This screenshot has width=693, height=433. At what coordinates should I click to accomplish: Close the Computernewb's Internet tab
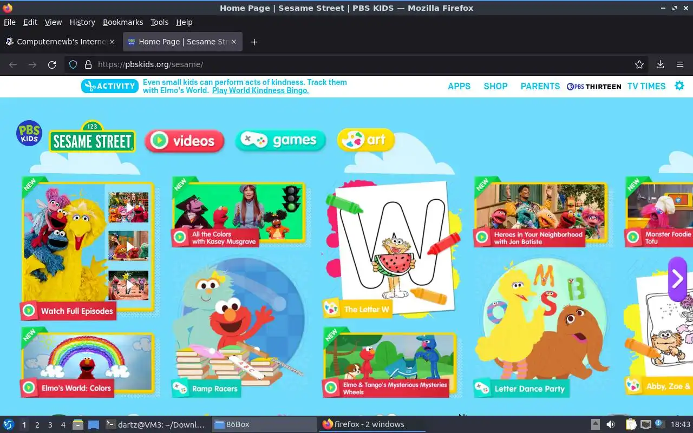click(112, 42)
